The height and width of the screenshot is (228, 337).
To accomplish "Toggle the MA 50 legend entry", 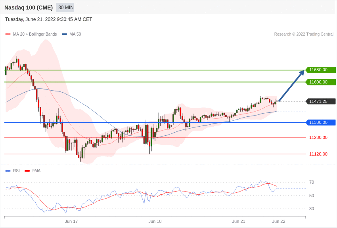I will [x=71, y=34].
